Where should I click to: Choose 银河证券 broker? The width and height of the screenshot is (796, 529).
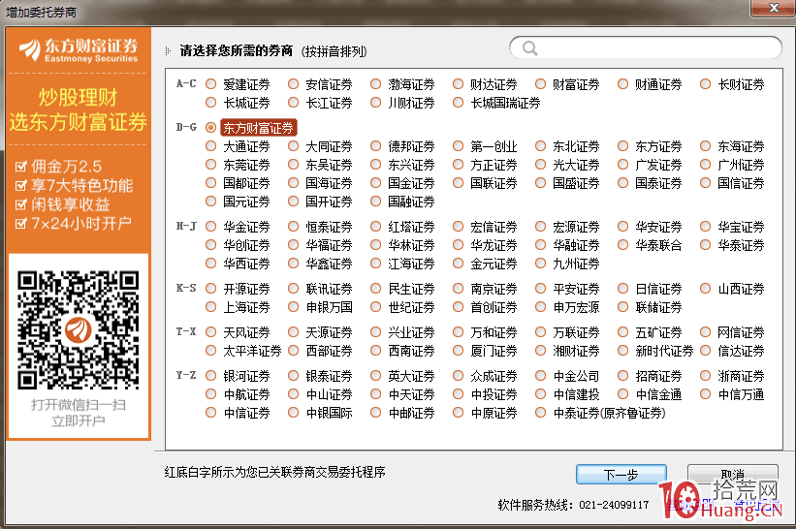tap(210, 376)
